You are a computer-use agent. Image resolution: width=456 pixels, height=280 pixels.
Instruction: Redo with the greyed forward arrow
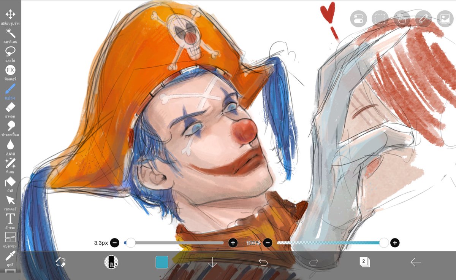[314, 262]
